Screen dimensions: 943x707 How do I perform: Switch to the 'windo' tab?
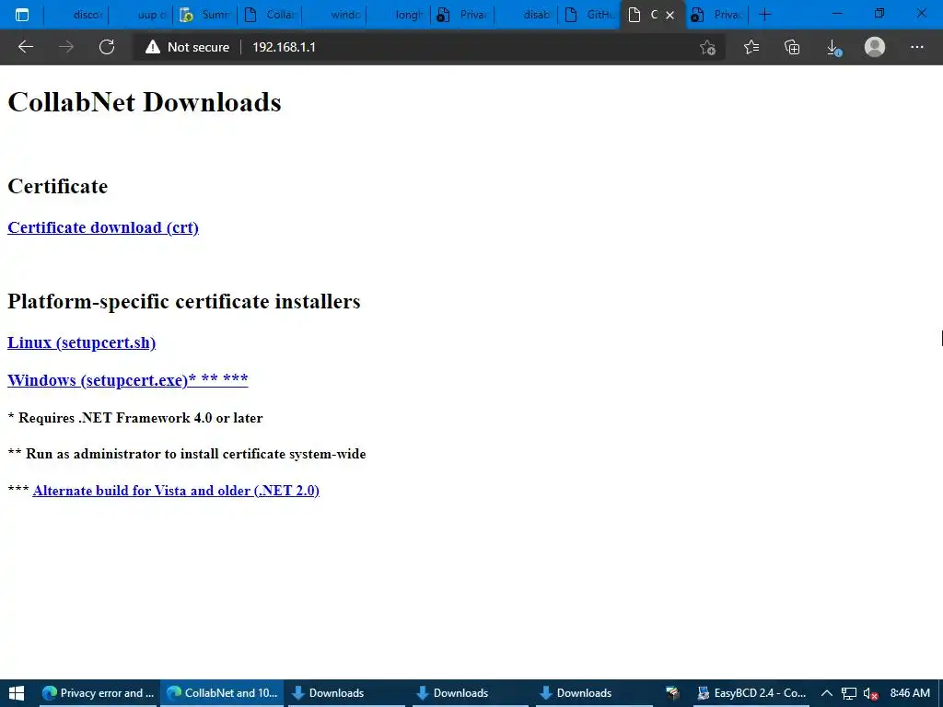coord(335,15)
